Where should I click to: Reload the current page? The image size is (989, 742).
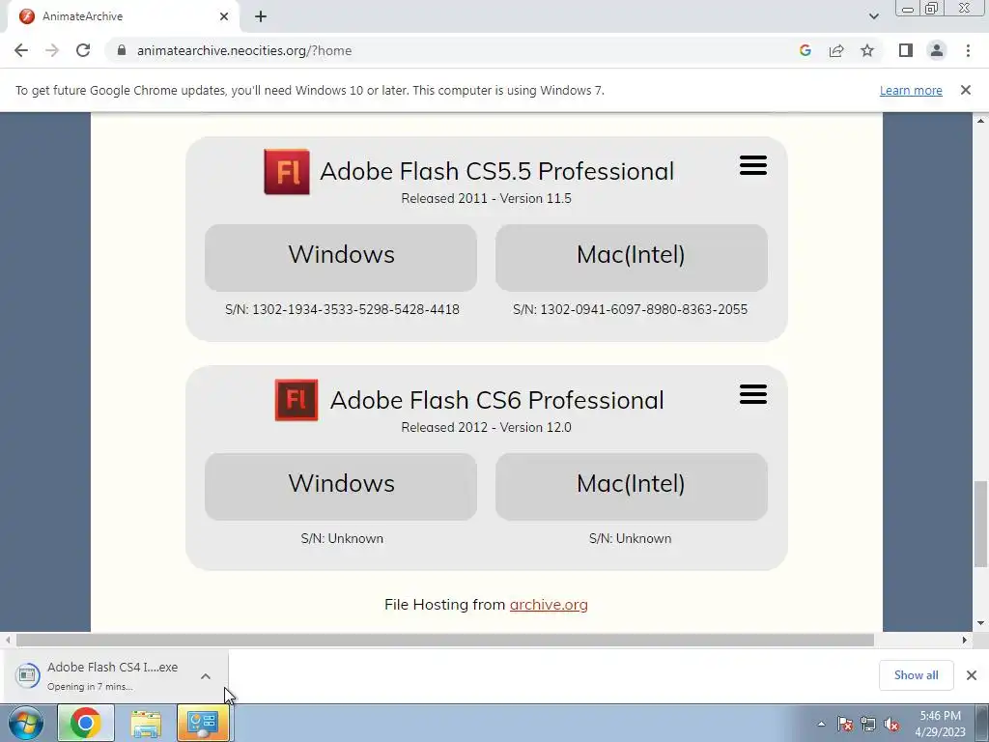click(x=83, y=50)
